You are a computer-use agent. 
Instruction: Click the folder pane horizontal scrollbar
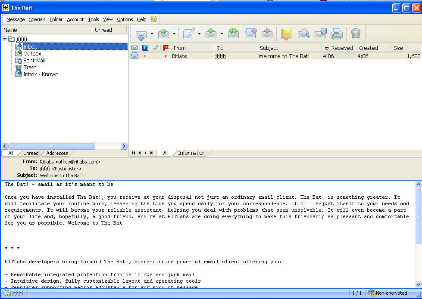point(52,146)
